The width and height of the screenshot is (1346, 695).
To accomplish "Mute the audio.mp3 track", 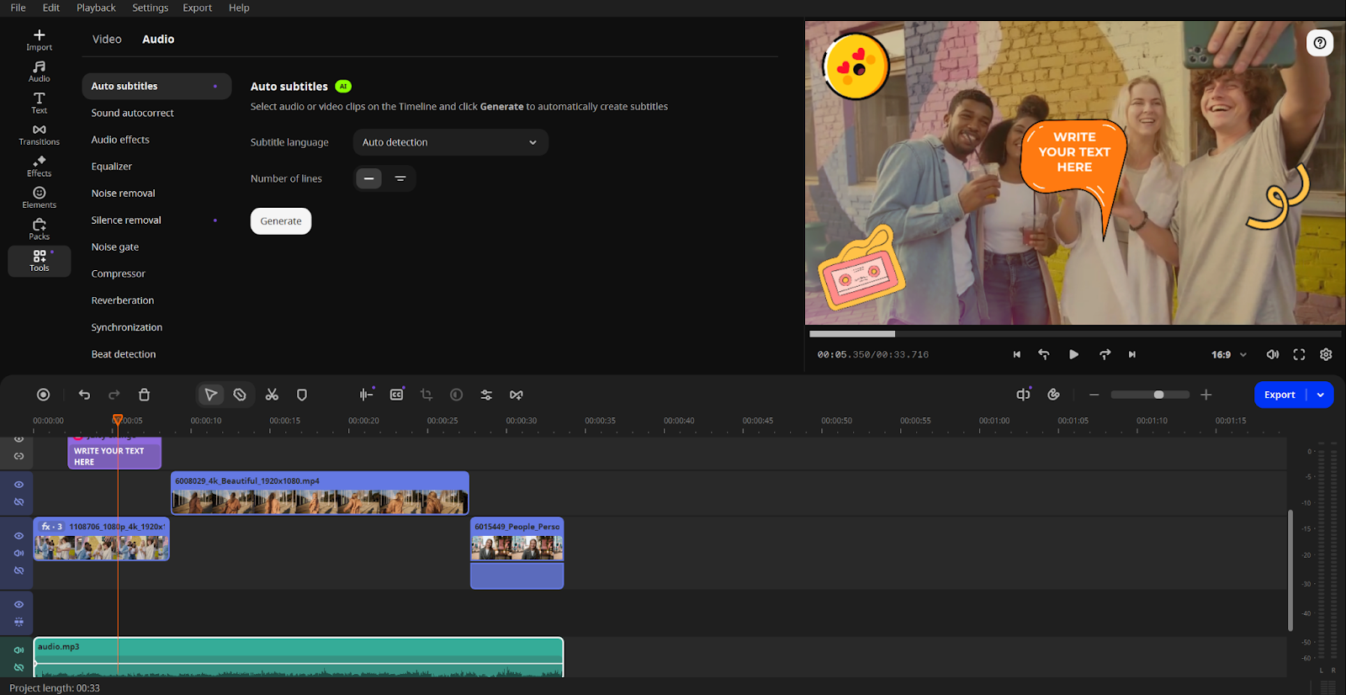I will (19, 650).
